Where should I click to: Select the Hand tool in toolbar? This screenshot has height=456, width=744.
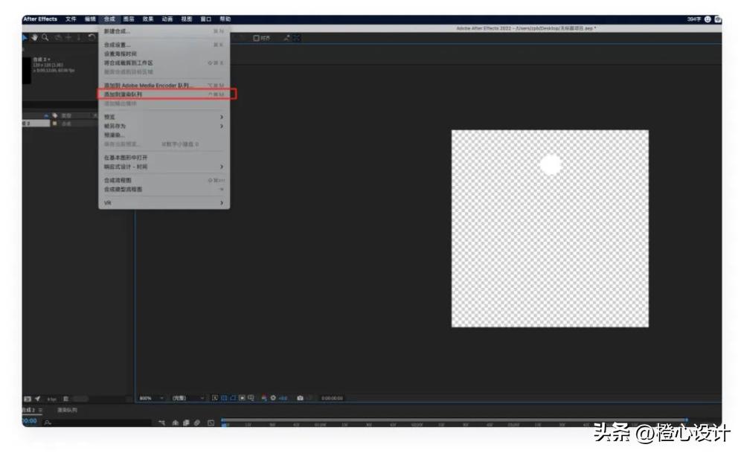(35, 37)
